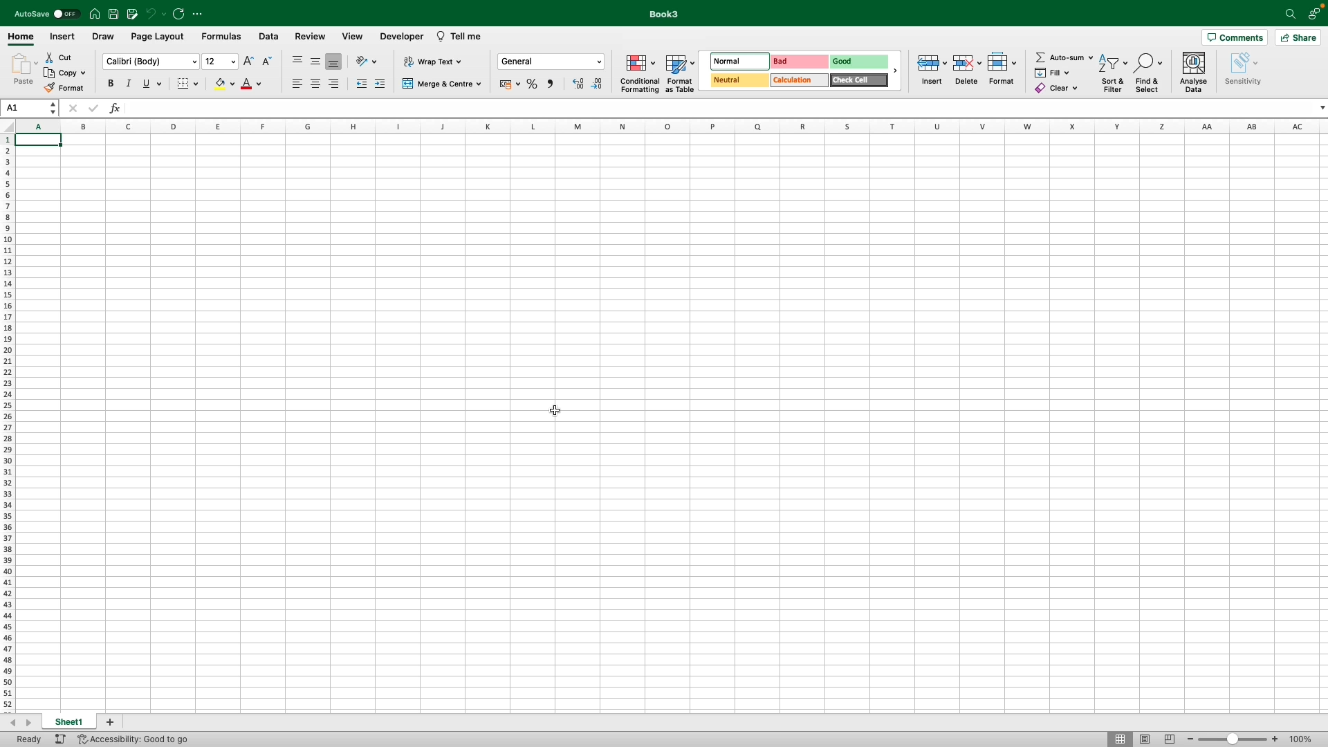Toggle bold formatting
This screenshot has height=747, width=1328.
110,83
